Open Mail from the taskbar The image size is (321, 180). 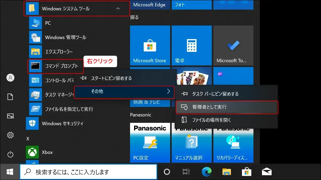coord(267,172)
